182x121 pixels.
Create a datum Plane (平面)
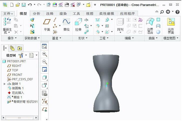(47, 25)
